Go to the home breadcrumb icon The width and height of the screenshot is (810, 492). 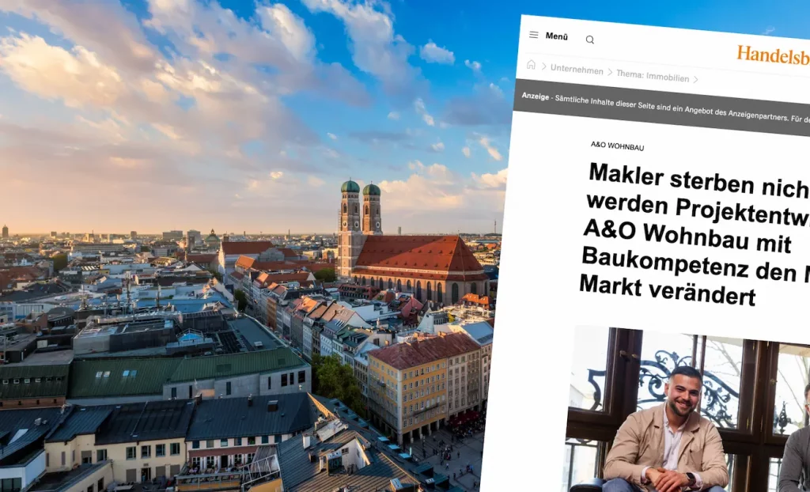(531, 65)
